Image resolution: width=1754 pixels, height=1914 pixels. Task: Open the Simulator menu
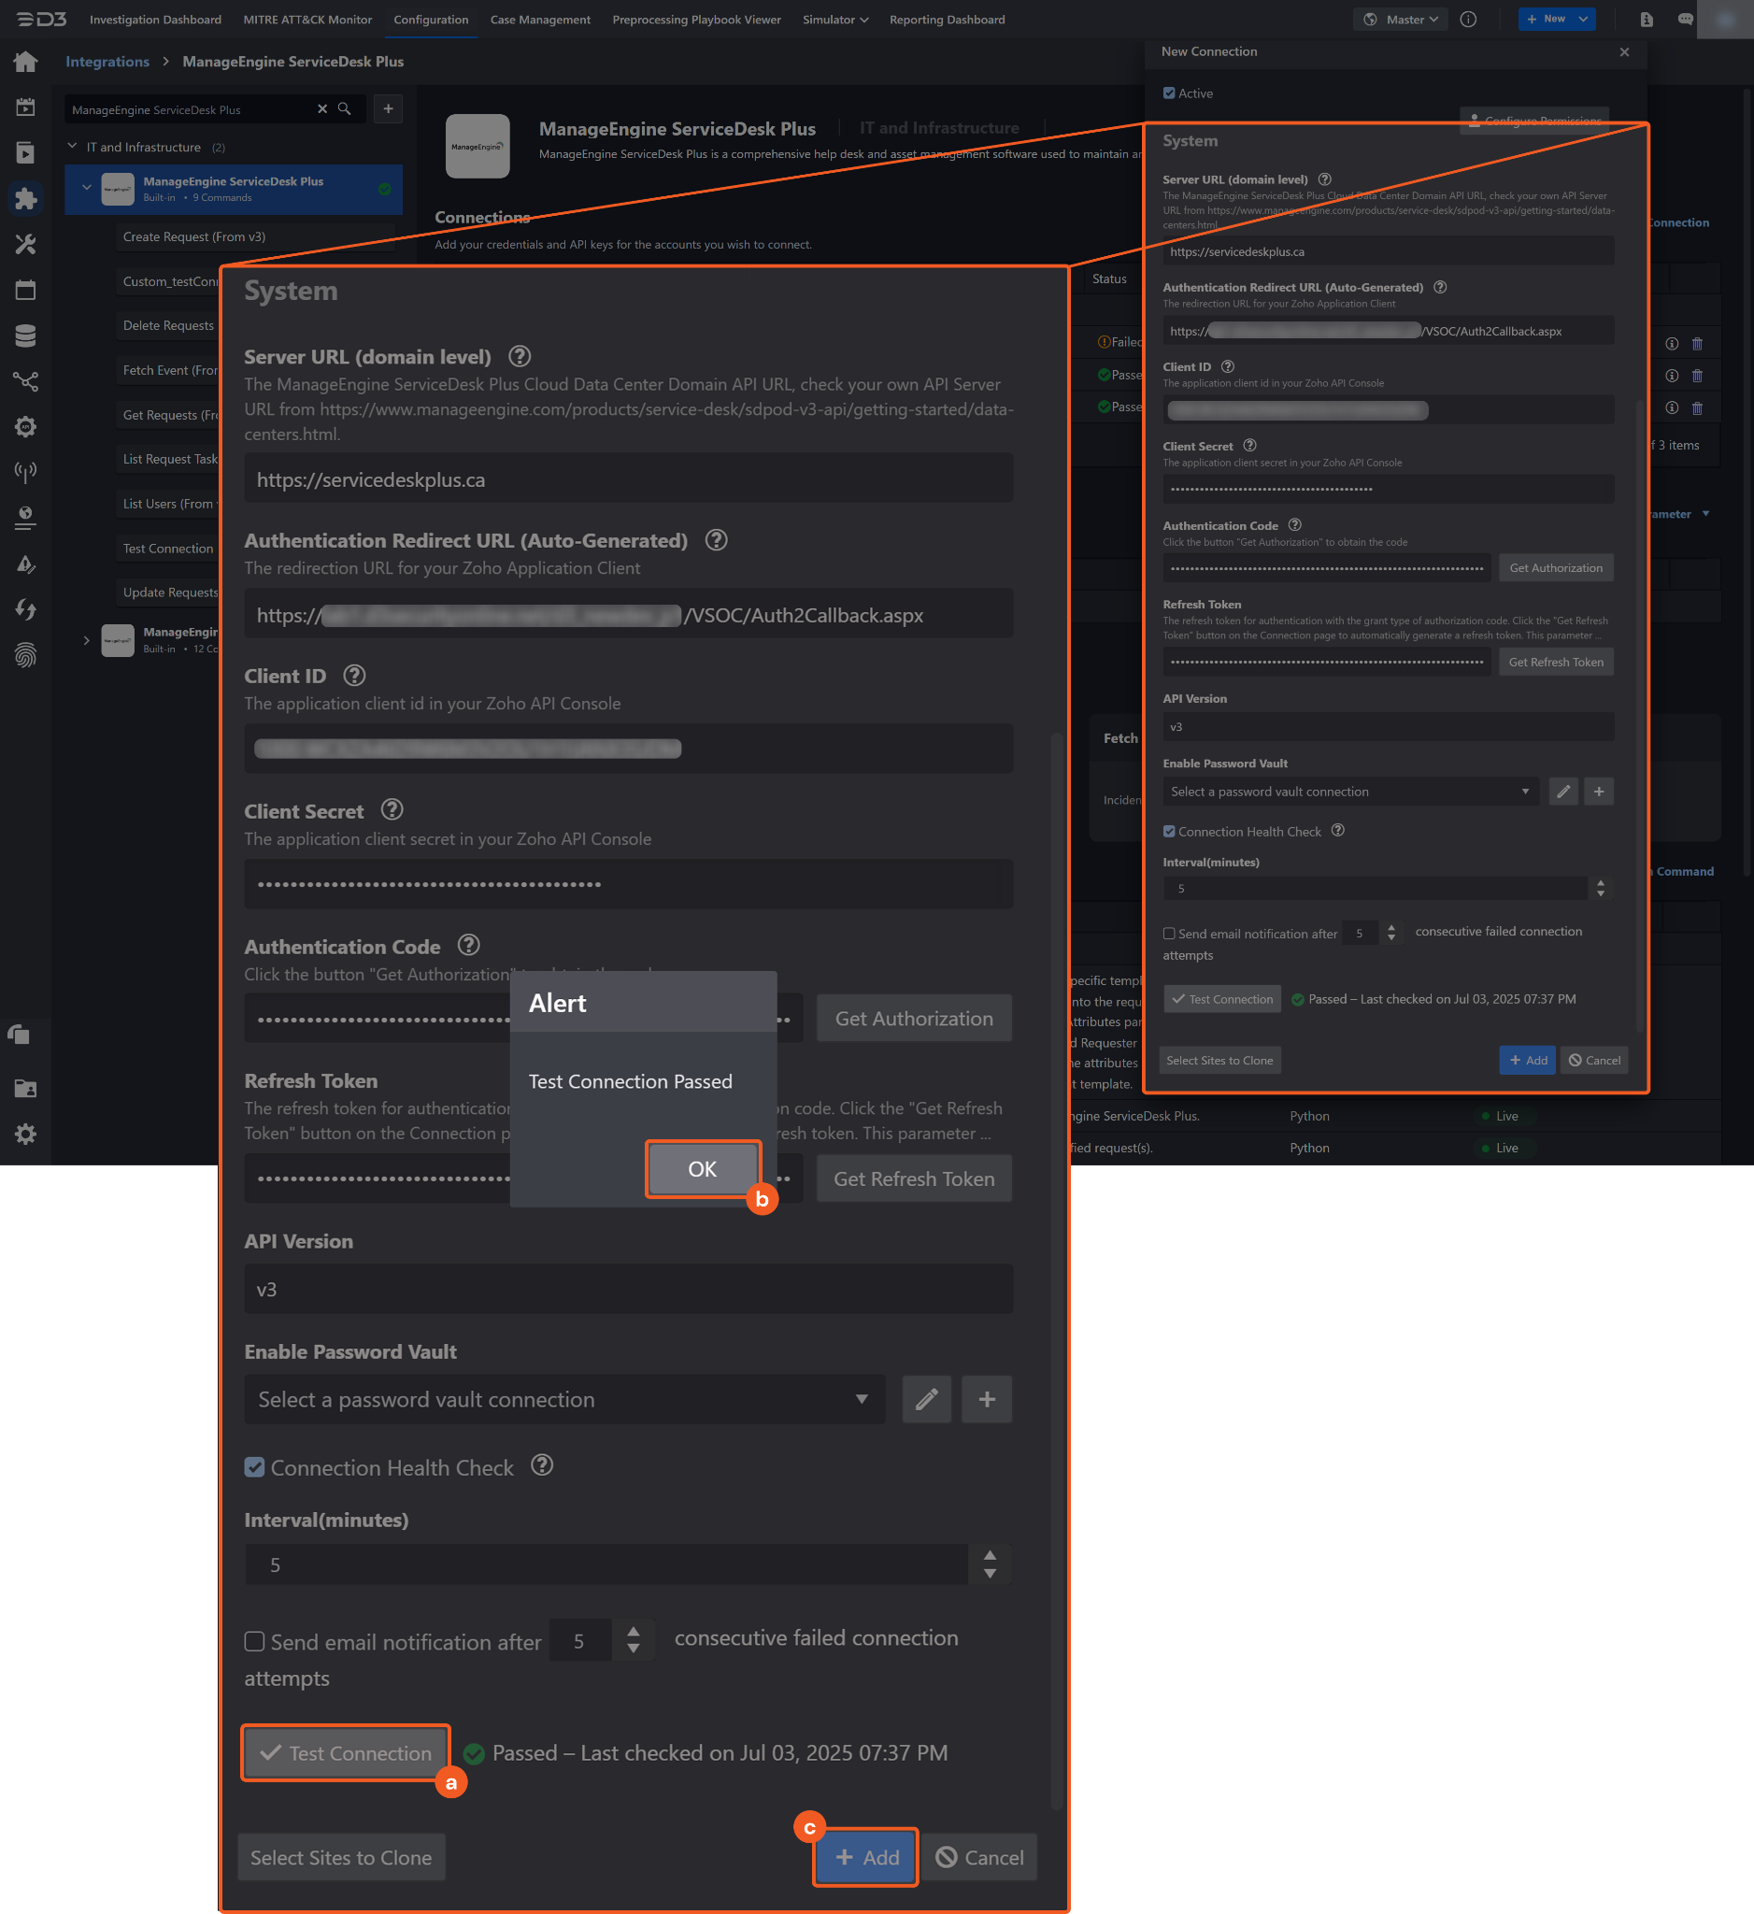834,19
